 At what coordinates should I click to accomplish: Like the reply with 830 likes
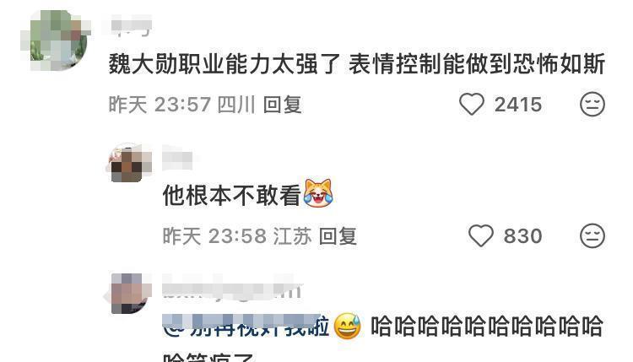click(481, 235)
